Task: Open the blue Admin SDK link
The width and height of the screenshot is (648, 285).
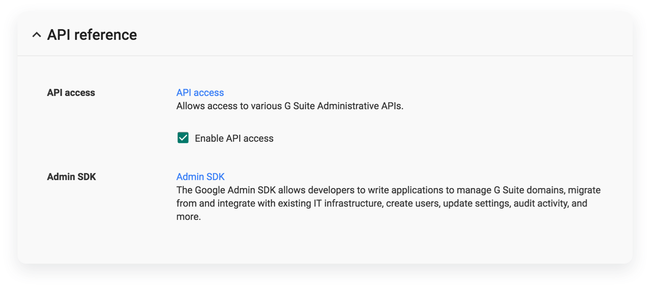Action: point(200,177)
